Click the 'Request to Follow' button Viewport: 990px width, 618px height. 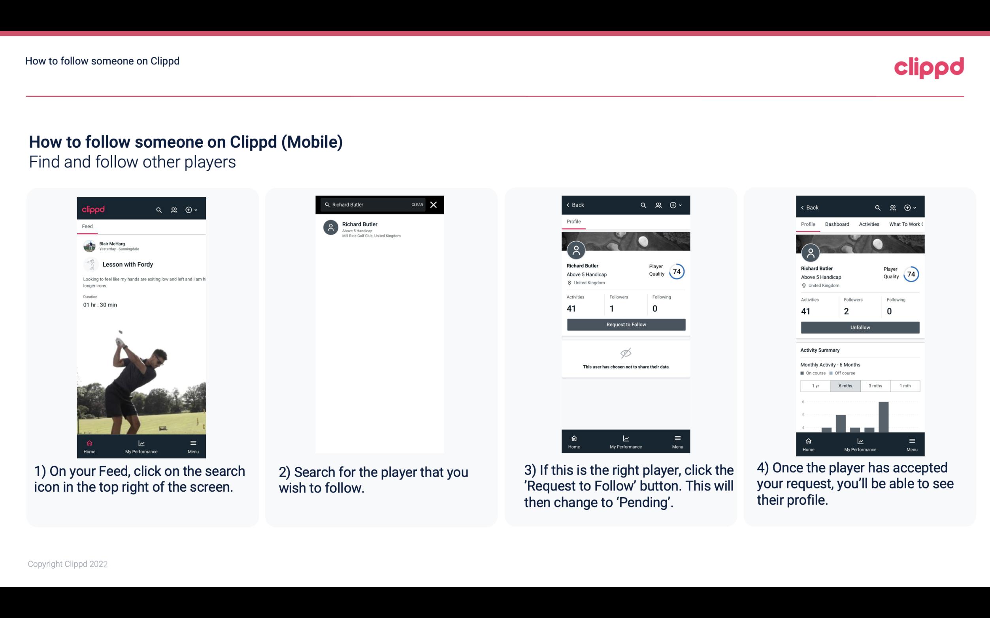point(625,324)
